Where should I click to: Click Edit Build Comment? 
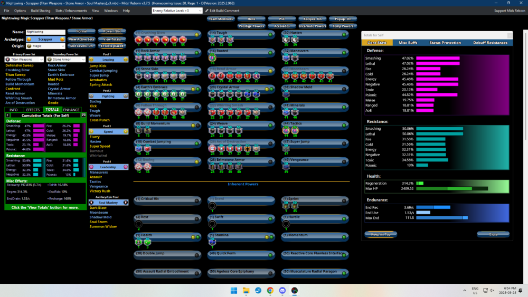[222, 11]
